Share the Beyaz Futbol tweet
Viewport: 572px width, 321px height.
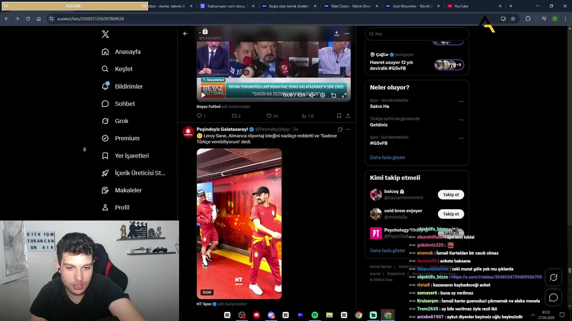tap(348, 116)
